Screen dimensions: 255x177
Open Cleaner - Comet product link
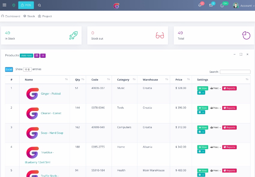(x=51, y=113)
